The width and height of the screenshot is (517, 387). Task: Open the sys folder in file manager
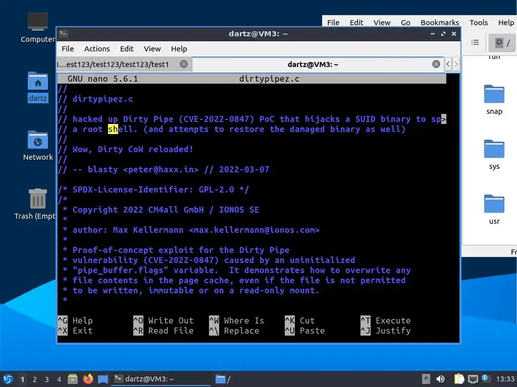[494, 154]
